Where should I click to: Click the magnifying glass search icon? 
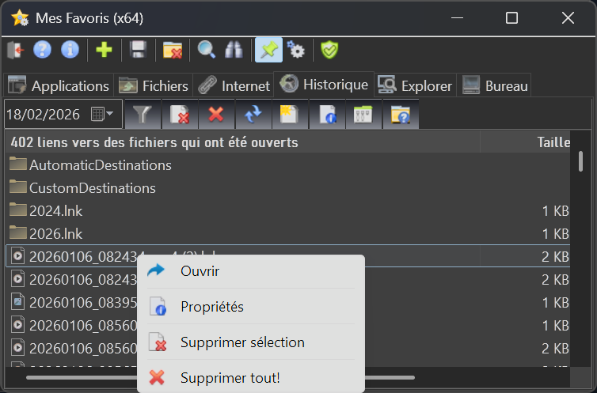[207, 51]
